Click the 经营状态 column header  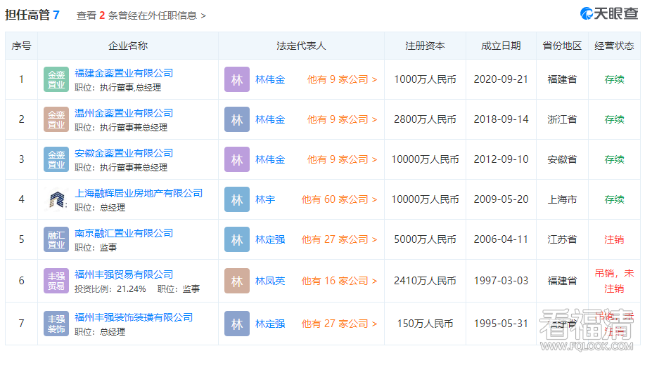(614, 46)
